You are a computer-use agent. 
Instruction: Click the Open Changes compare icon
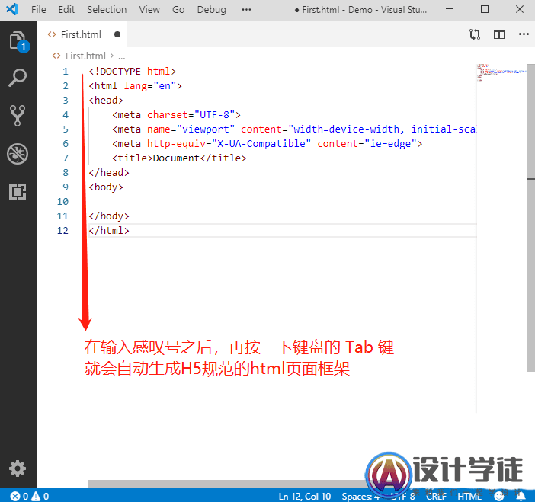point(475,34)
